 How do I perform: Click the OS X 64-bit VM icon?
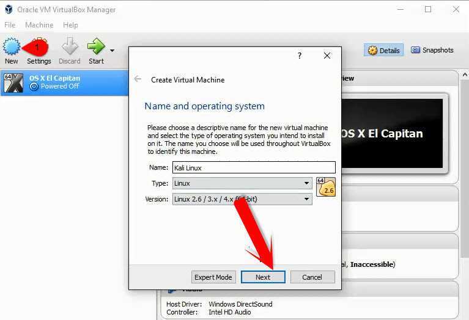coord(13,83)
